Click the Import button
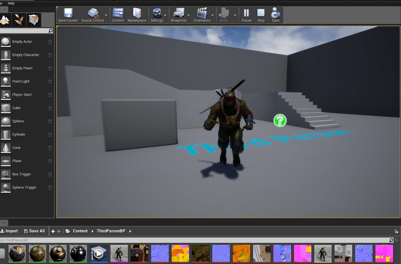 (9, 231)
